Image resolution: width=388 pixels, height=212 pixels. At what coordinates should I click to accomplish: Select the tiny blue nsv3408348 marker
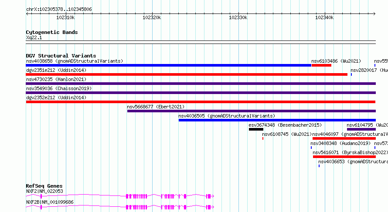coord(311,148)
